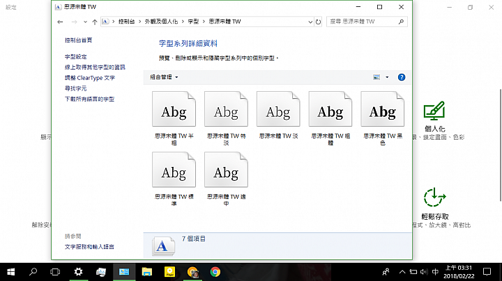Viewport: 502px width, 281px height.
Task: Select the 思源宋體 TW 黑色 font icon
Action: point(383,109)
